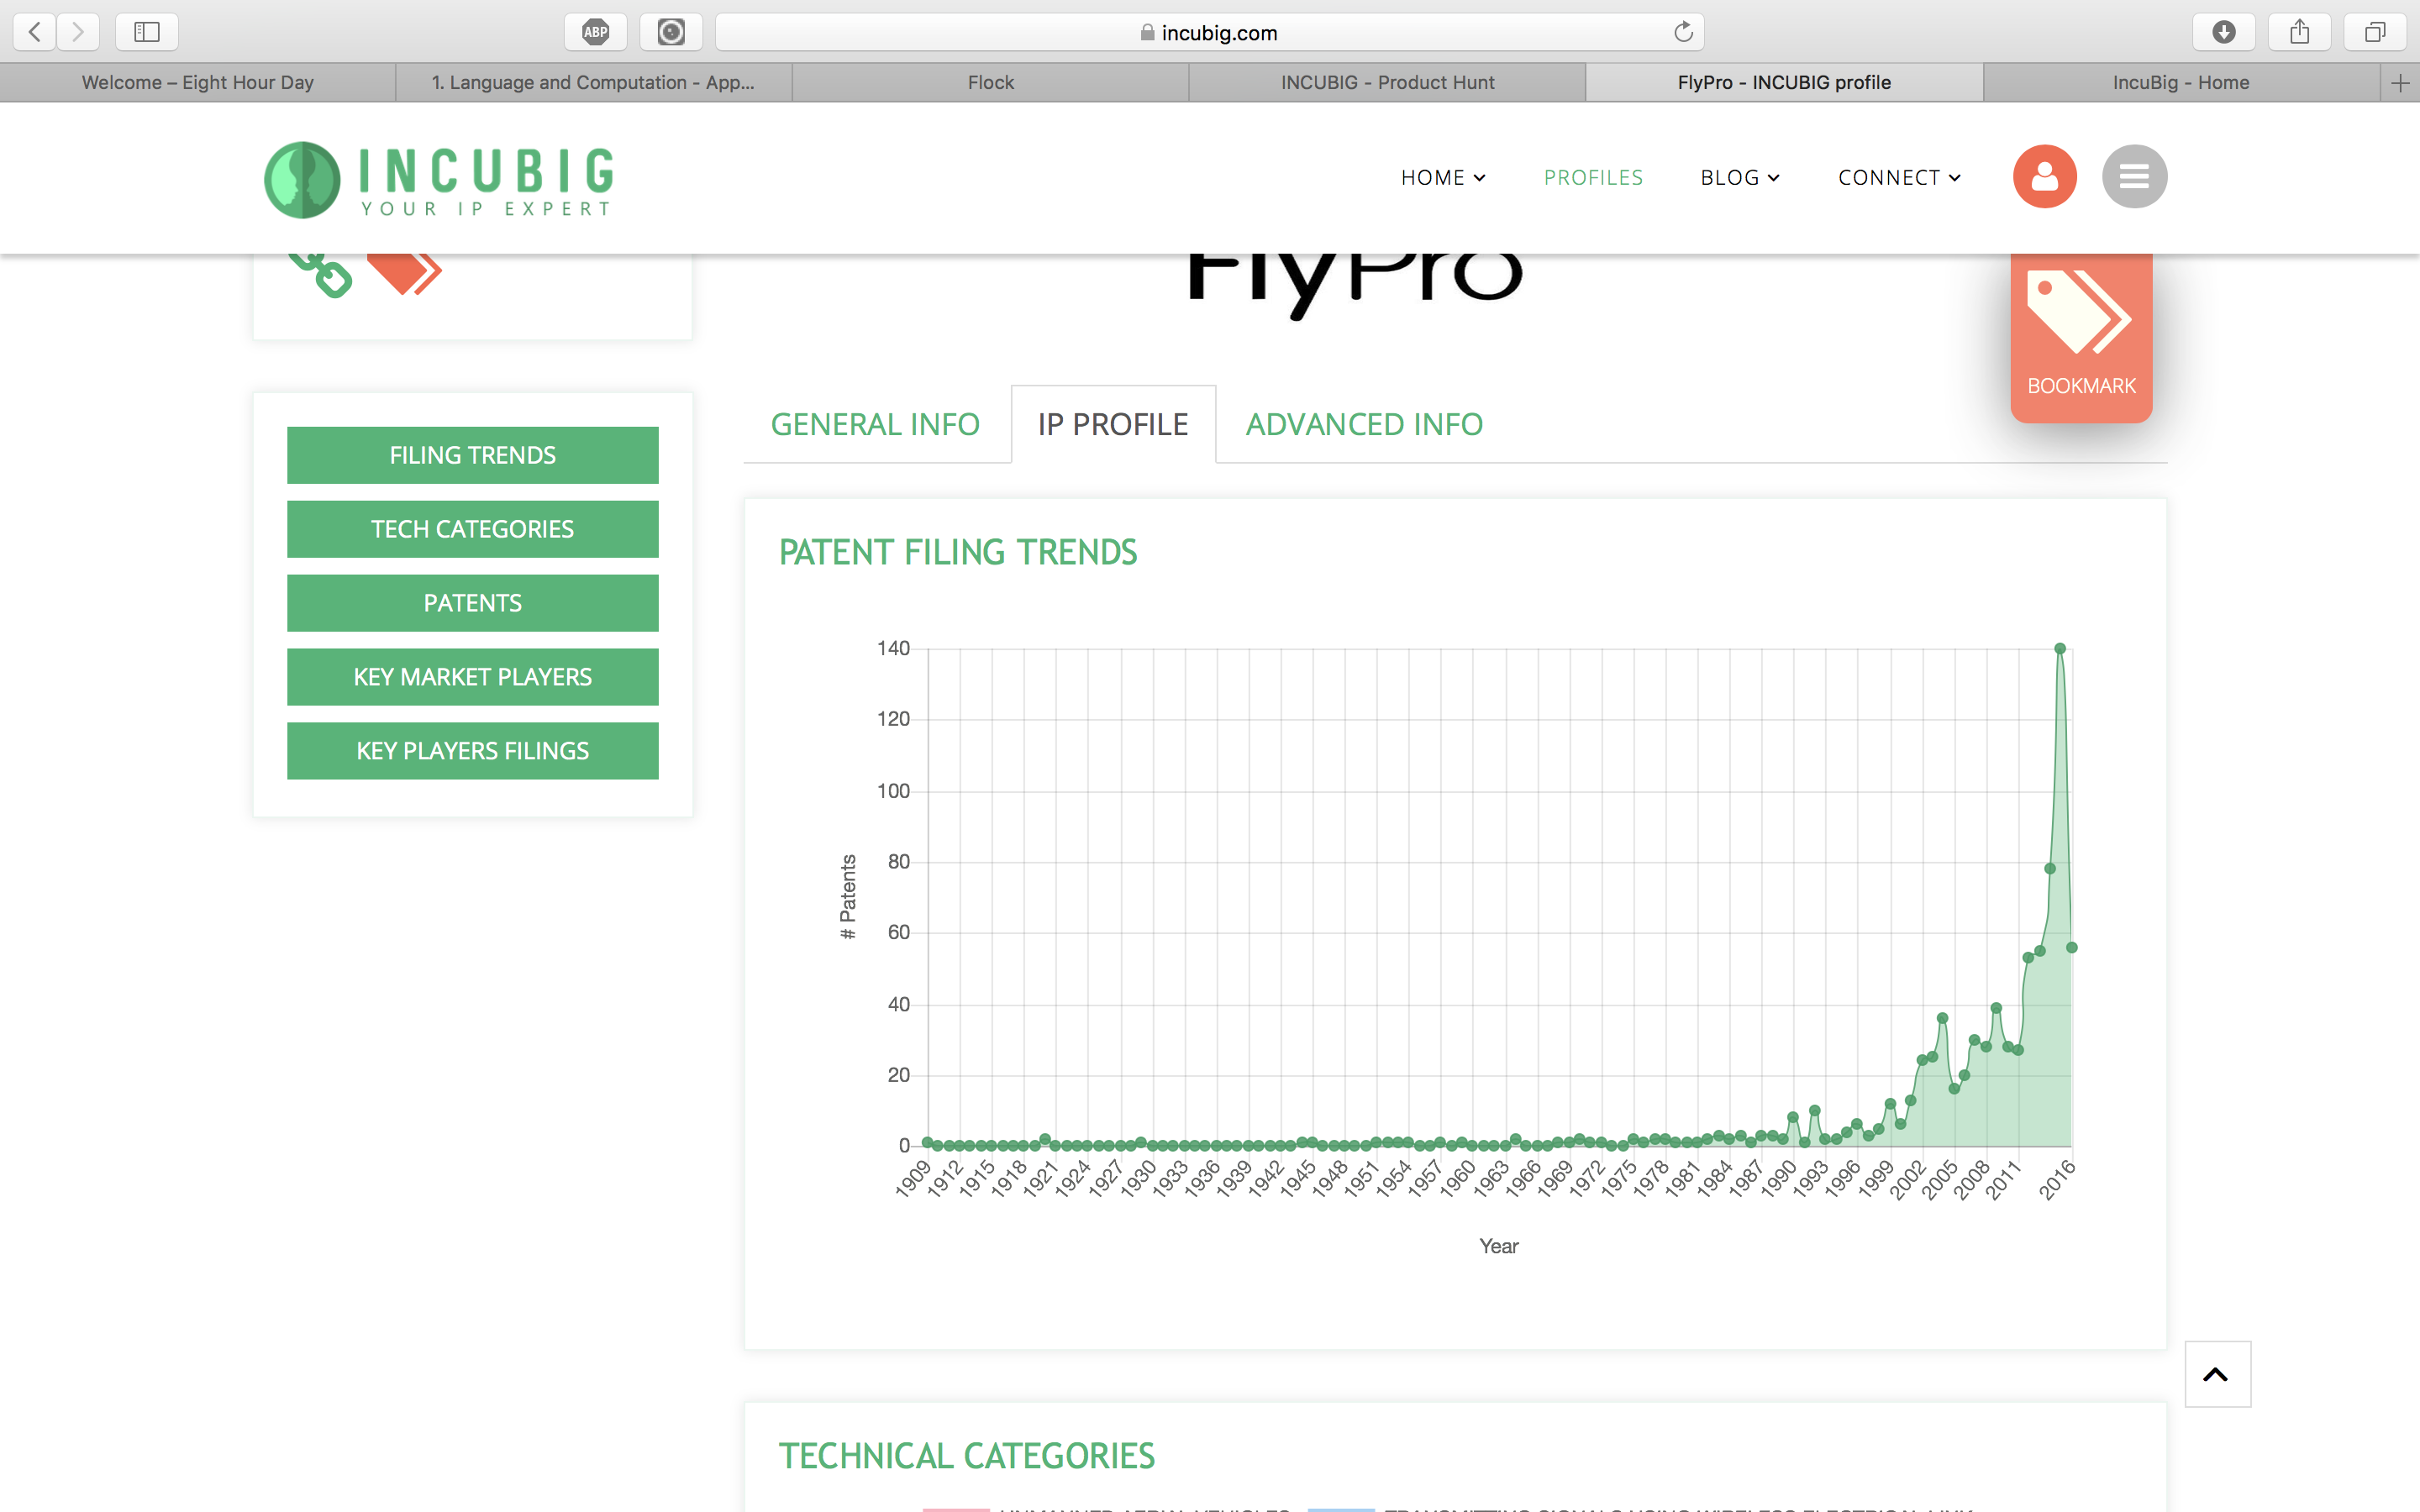Switch to the General Info tab
This screenshot has width=2420, height=1512.
875,424
